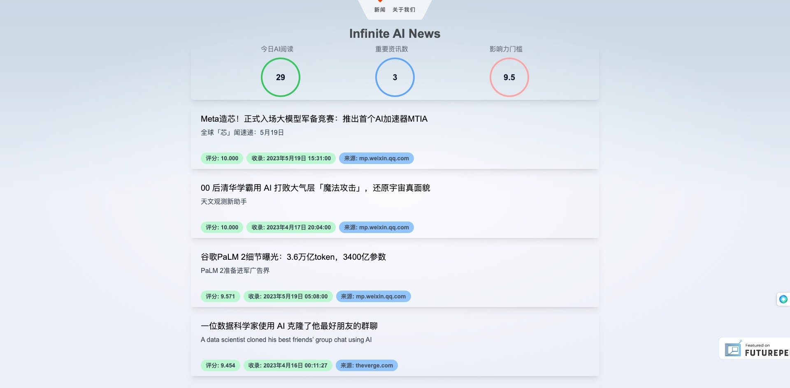The width and height of the screenshot is (790, 388).
Task: Click 收录: 2023年4月16日 00:11:27 tag
Action: [x=288, y=365]
